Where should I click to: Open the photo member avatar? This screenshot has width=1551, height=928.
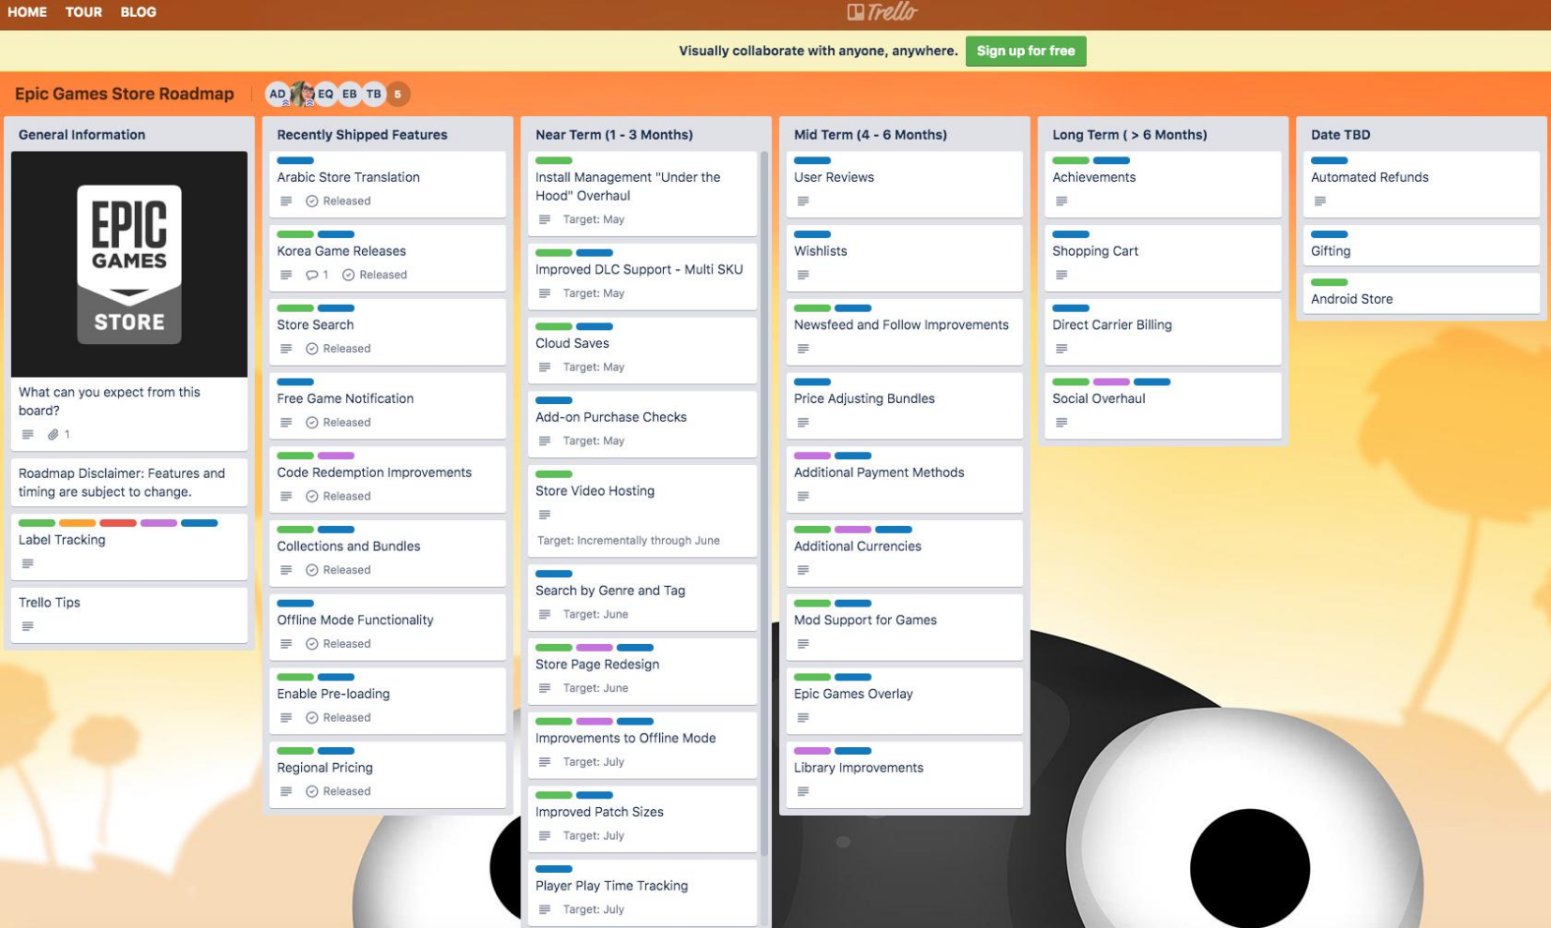click(x=302, y=94)
